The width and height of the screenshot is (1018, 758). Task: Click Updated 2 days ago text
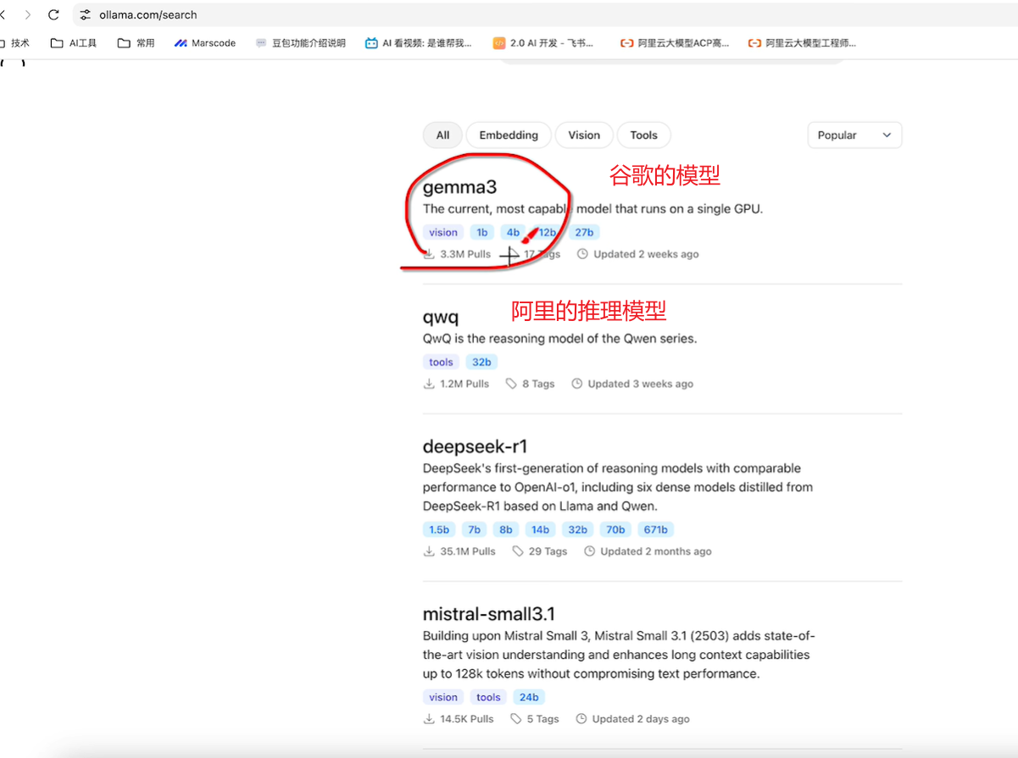tap(641, 719)
